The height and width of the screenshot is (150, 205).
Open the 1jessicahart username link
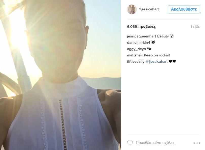149,9
